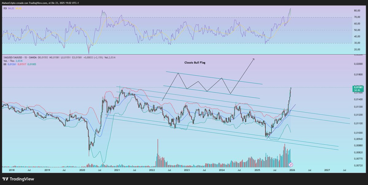Click the green current price label with countdown
Screen dimensions: 368x185
click(x=359, y=89)
